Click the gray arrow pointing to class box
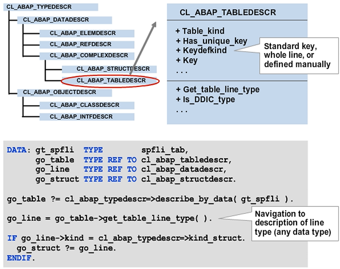The width and height of the screenshot is (340, 269). click(x=145, y=44)
